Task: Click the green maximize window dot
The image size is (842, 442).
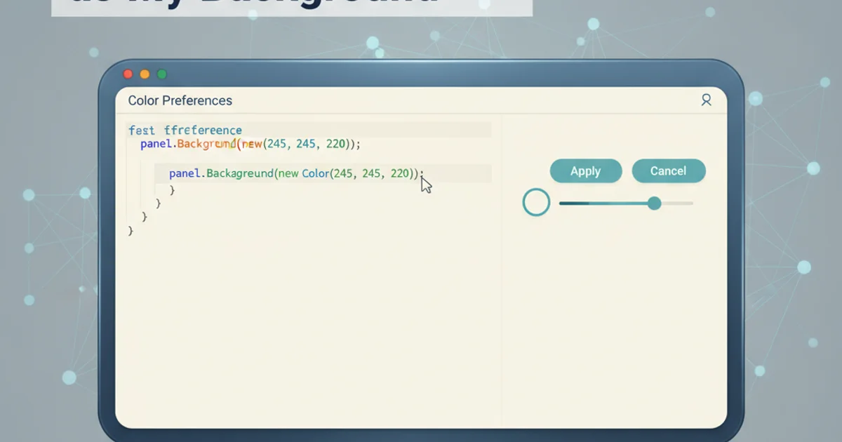Action: point(162,74)
